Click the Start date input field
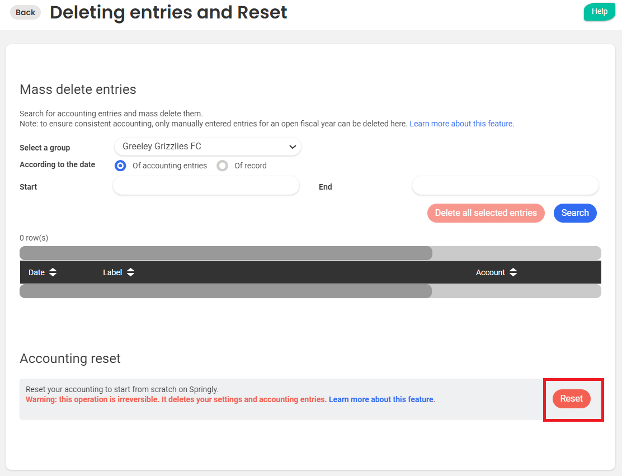 [206, 186]
